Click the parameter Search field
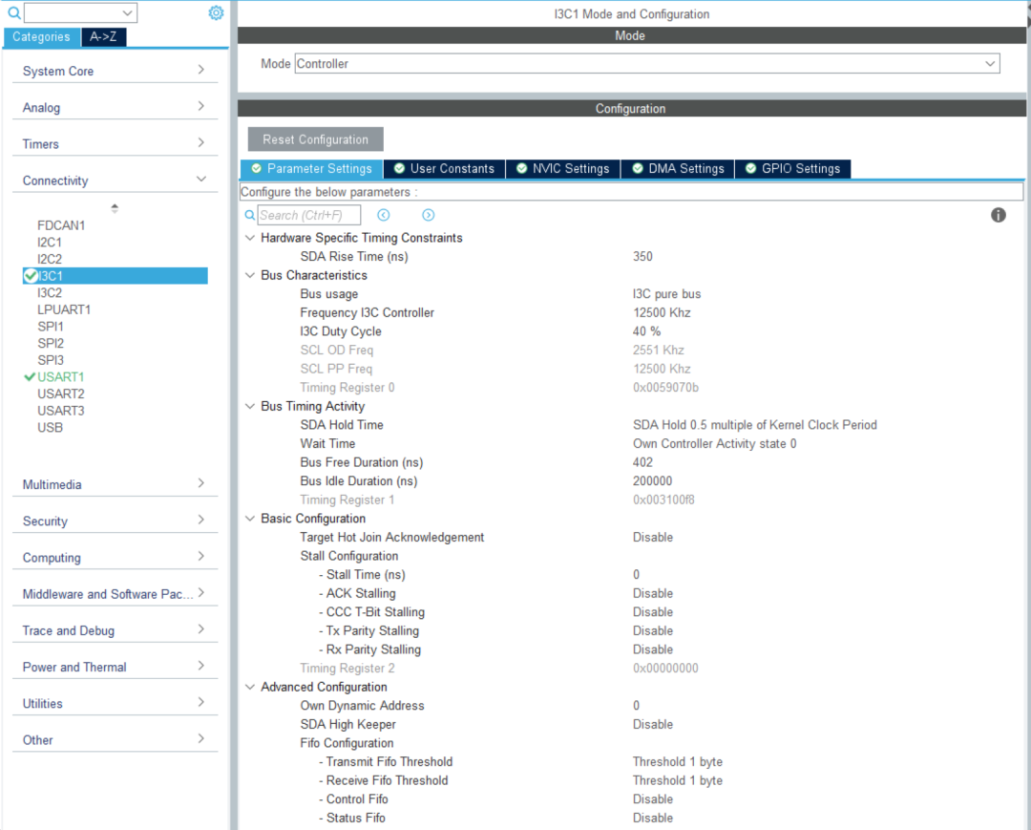 308,215
